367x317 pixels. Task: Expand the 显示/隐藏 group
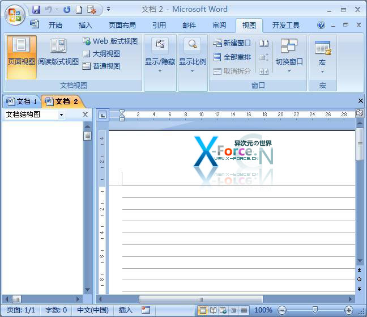pyautogui.click(x=160, y=56)
